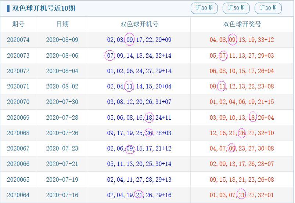Click winning numbers 03, 09, 10, 13, 18, 26+04
The height and width of the screenshot is (203, 295).
pos(242,117)
